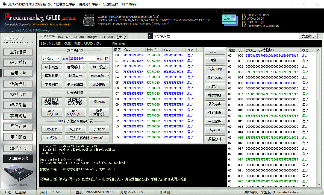Select the 宏命令 tab

(121, 37)
